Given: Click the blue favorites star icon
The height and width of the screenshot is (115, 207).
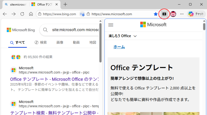Looking at the screenshot, I should pyautogui.click(x=156, y=14).
